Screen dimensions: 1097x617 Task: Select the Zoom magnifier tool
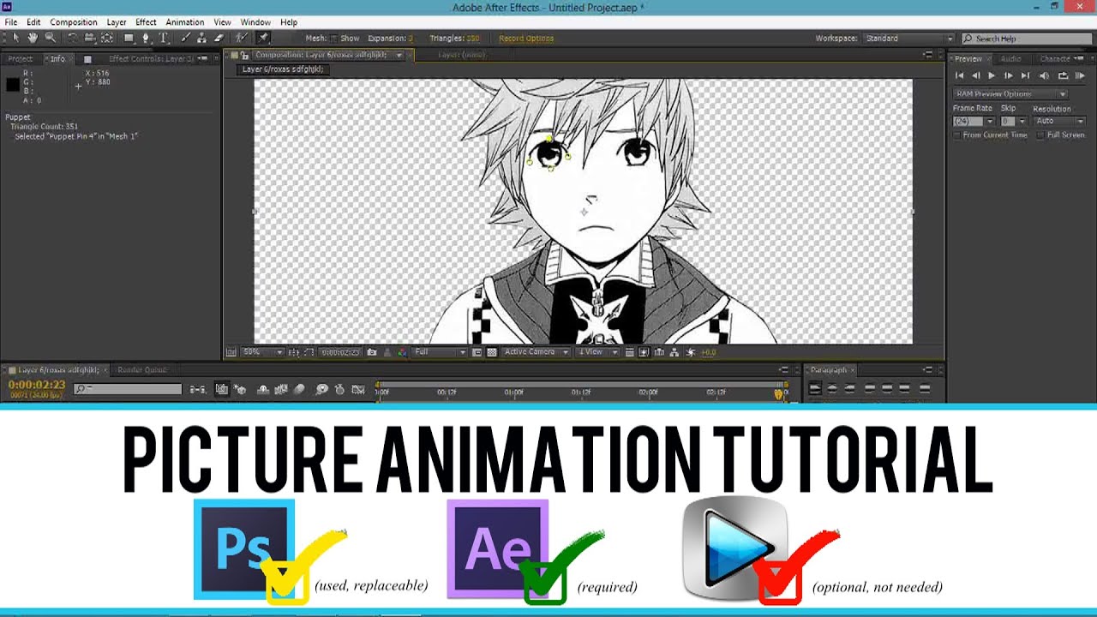[x=51, y=38]
